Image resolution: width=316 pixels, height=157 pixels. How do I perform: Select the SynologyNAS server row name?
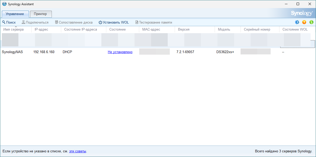point(12,52)
